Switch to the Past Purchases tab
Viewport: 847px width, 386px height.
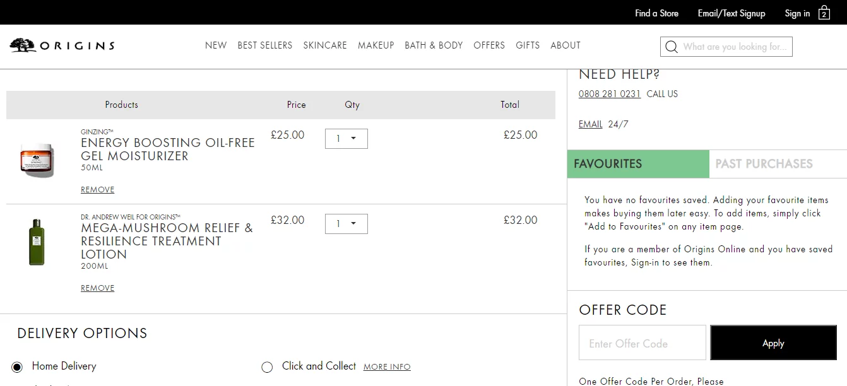(778, 164)
